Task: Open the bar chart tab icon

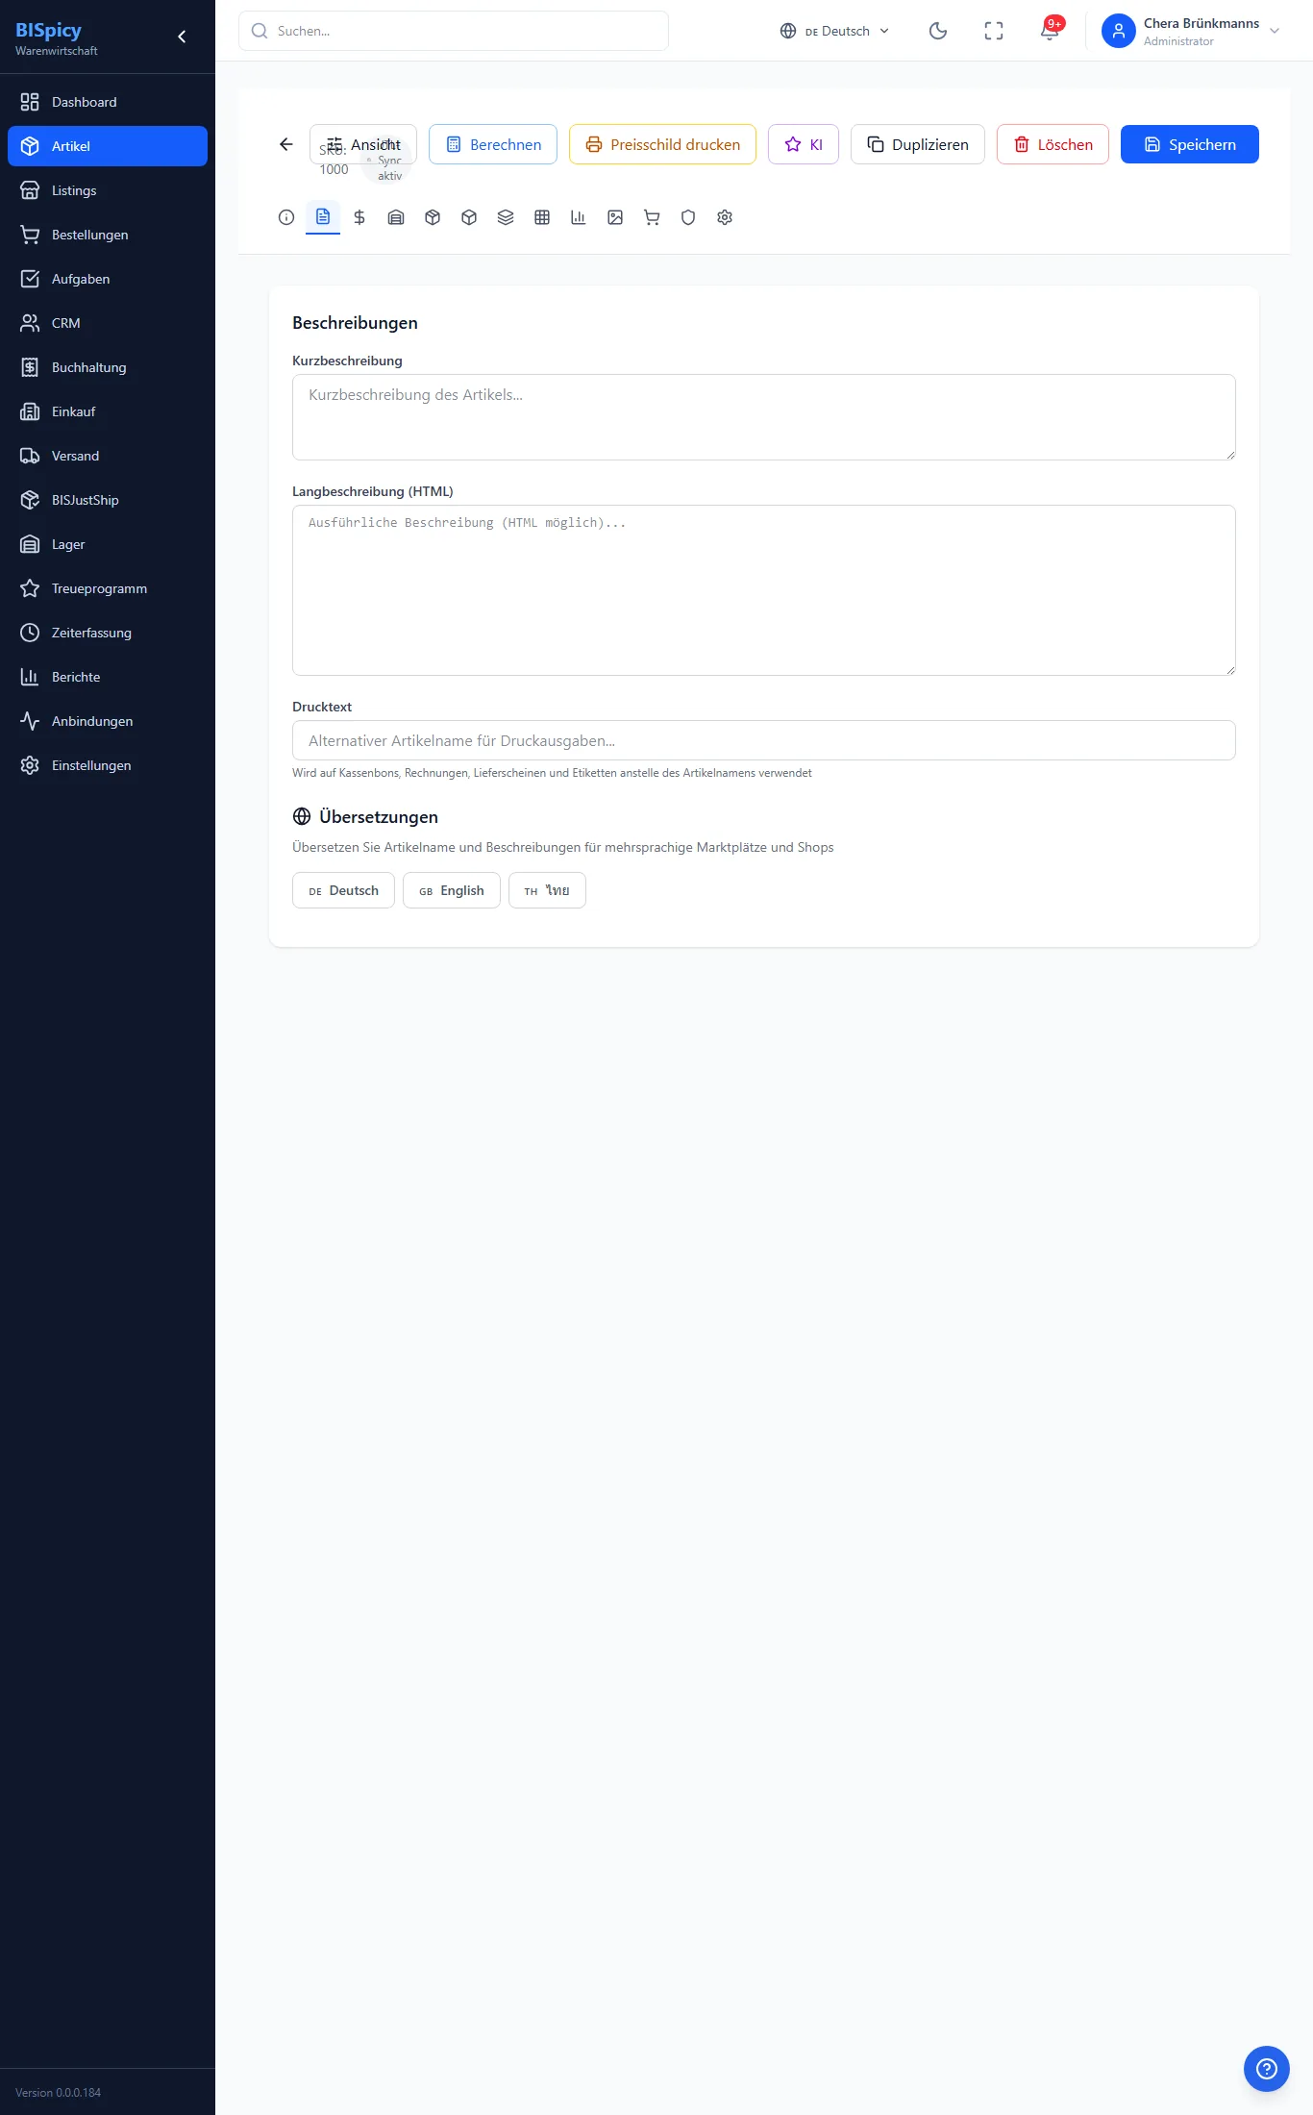Action: [579, 217]
